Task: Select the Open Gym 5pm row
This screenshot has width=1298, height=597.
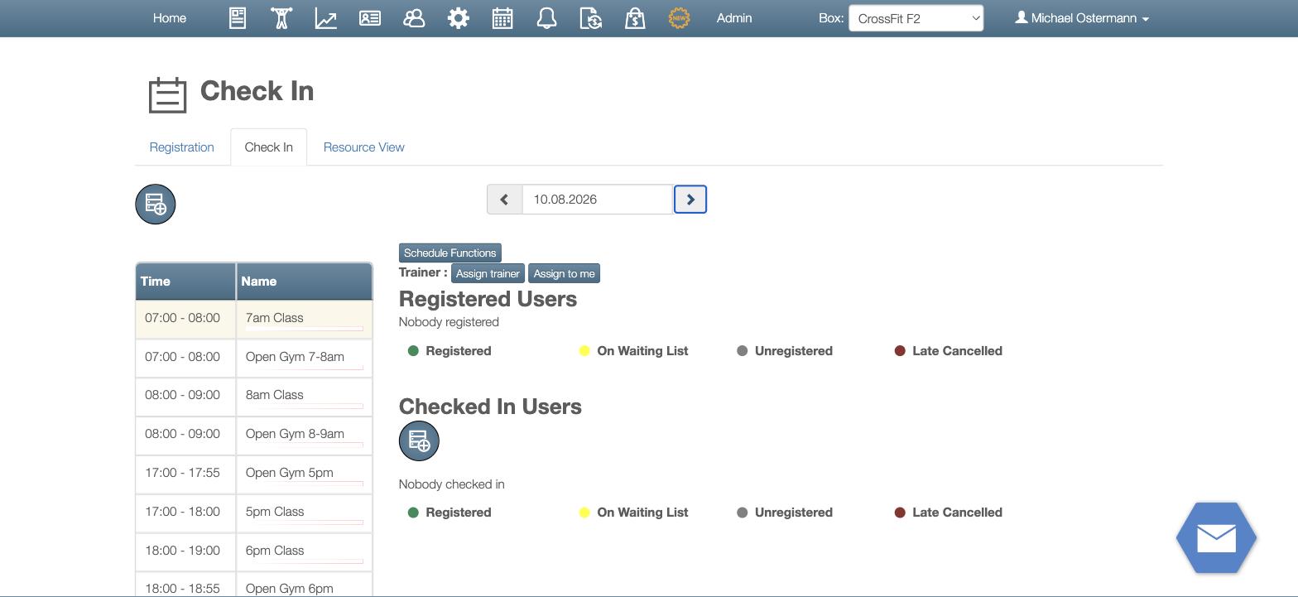Action: [x=254, y=475]
